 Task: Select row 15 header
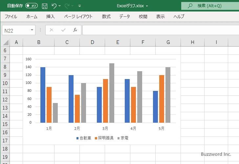(5, 124)
